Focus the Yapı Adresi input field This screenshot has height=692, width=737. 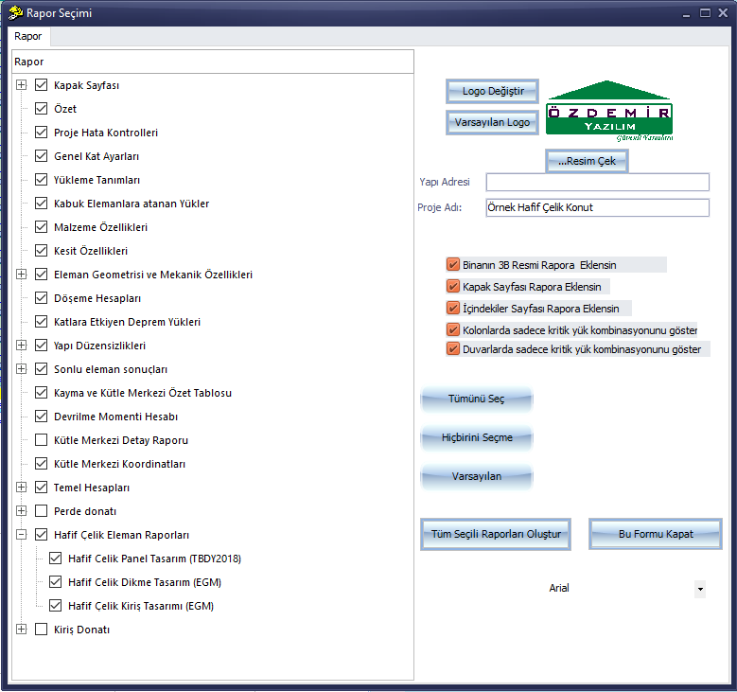click(x=597, y=182)
